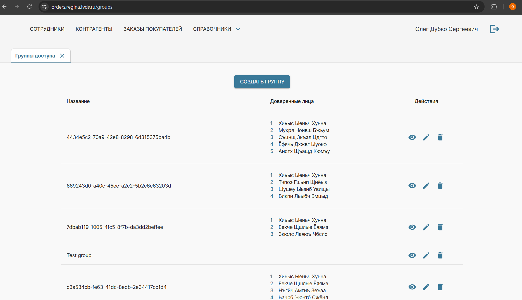Edit the Test group entry
Image resolution: width=522 pixels, height=300 pixels.
click(x=426, y=256)
